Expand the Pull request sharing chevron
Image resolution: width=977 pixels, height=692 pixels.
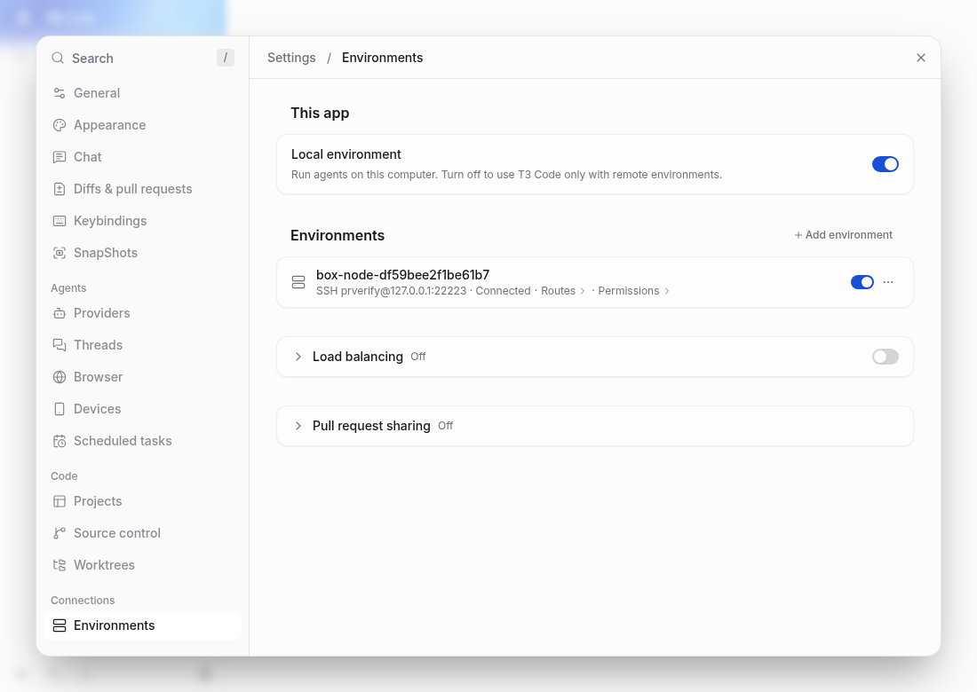(x=298, y=426)
